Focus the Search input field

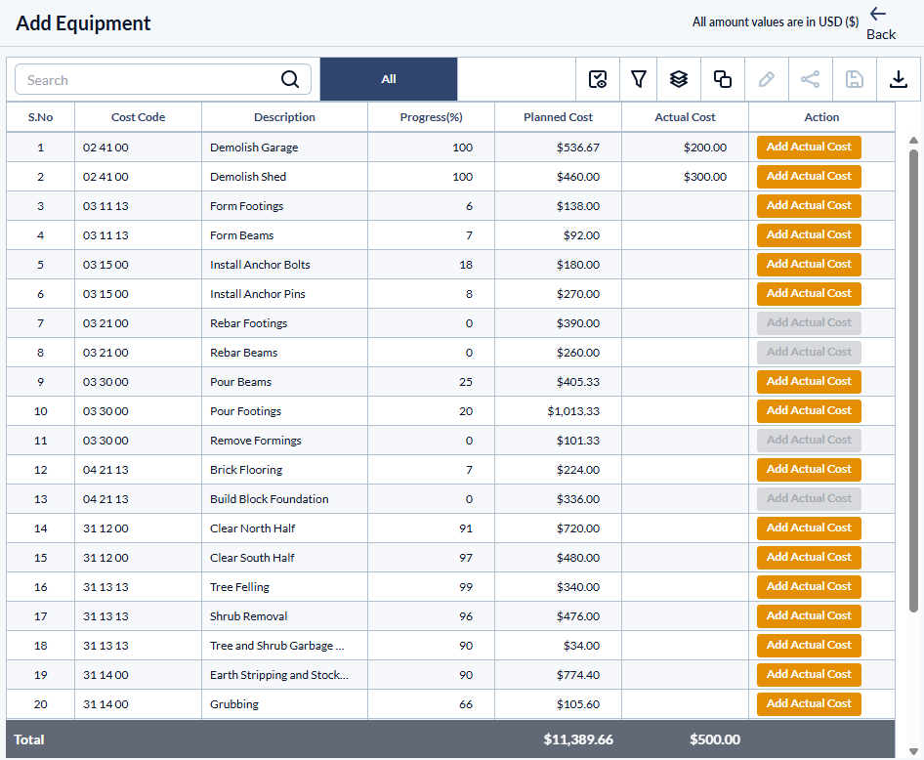147,80
